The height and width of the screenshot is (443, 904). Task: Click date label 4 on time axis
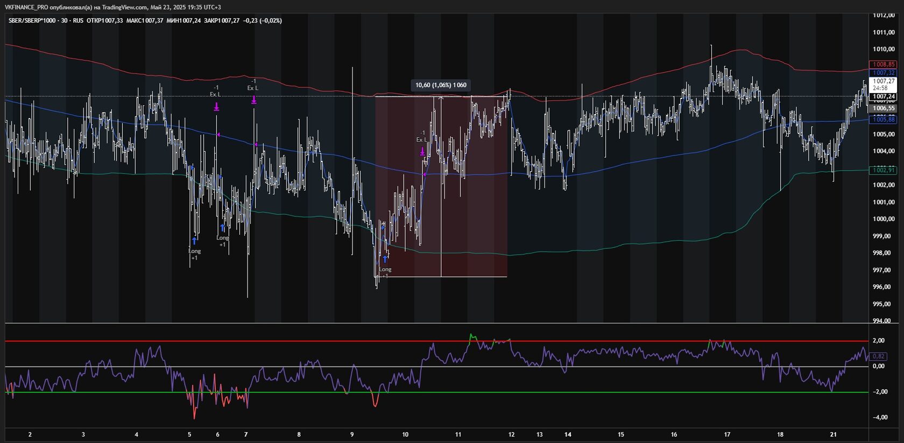137,434
